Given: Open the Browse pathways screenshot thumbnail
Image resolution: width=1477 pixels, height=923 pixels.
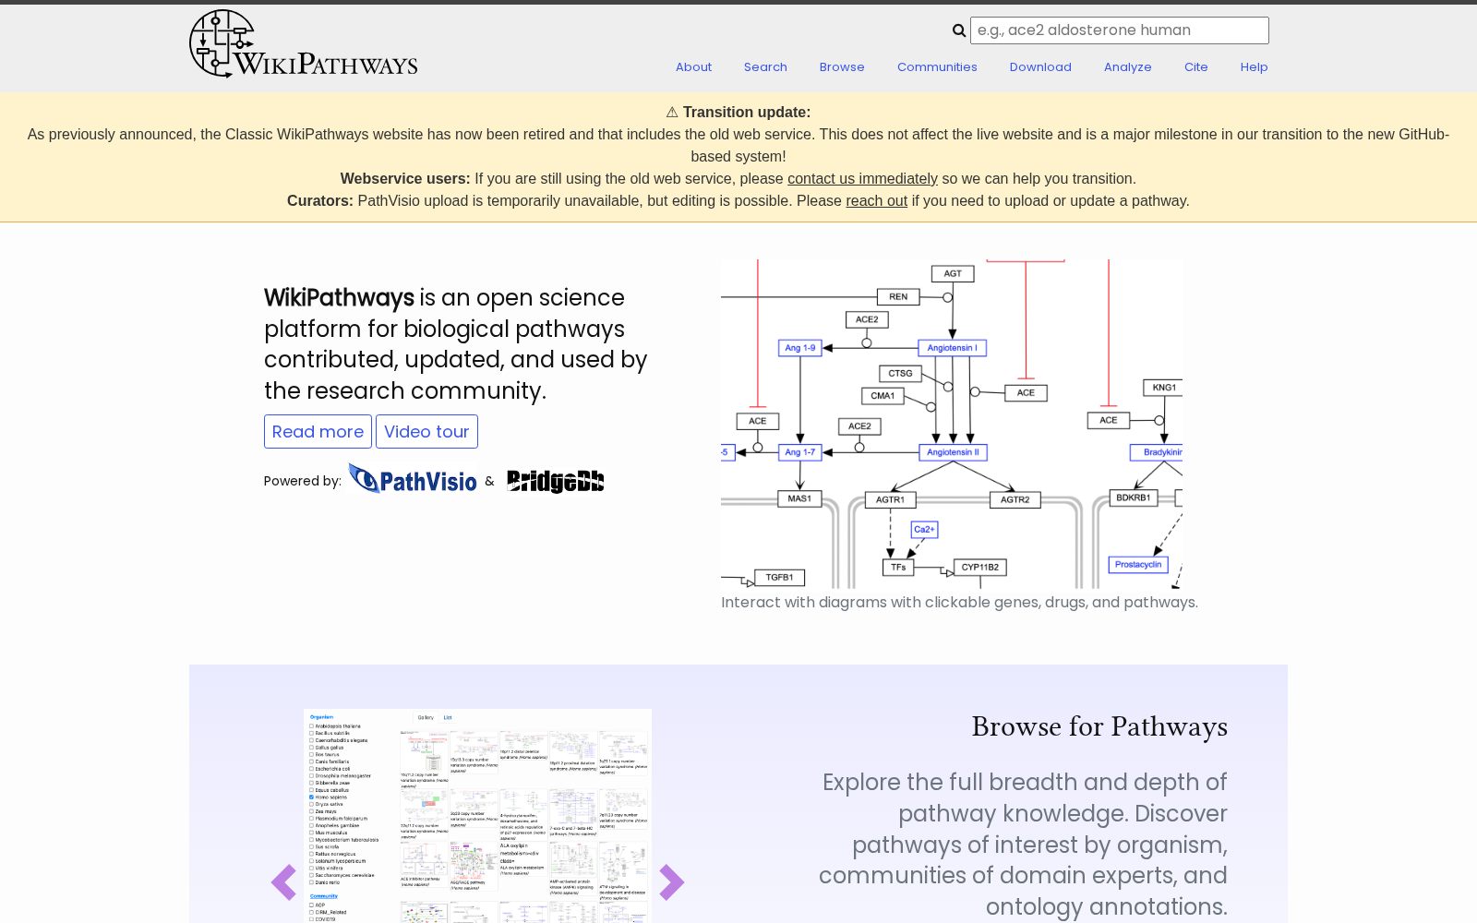Looking at the screenshot, I should tap(477, 816).
